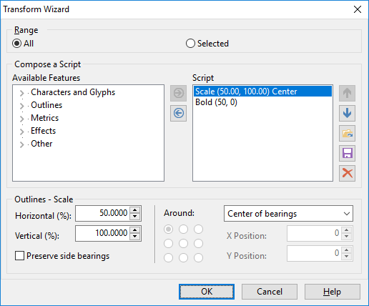
Task: Click the Vertical (%) input field
Action: tap(102, 233)
